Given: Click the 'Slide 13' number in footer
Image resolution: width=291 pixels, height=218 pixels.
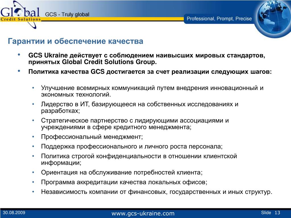Looking at the screenshot, I should pos(271,213).
